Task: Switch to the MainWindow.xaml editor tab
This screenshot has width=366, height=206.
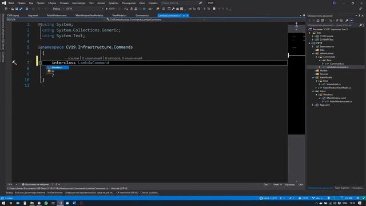Action: click(57, 15)
